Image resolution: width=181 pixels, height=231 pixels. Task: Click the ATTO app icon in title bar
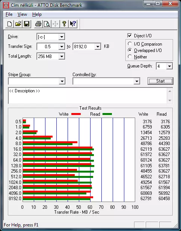(6, 5)
